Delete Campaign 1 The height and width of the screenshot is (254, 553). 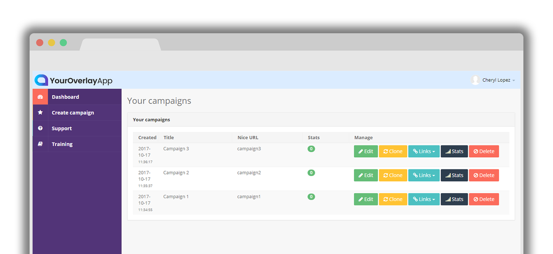(x=484, y=199)
